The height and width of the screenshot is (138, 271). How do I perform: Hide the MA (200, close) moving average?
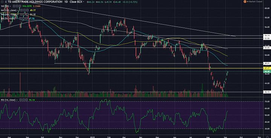[21, 14]
